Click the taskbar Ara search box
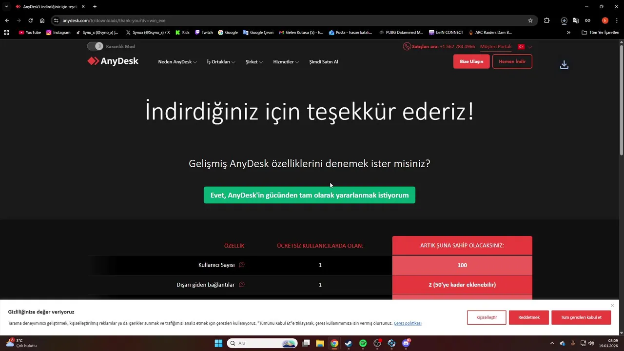This screenshot has width=624, height=351. pos(262,343)
